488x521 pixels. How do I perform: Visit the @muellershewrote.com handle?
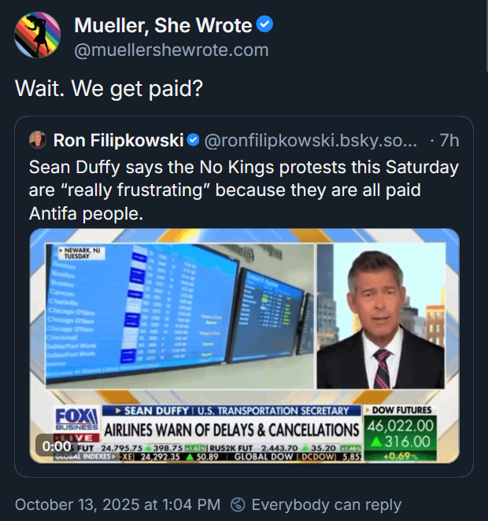click(171, 50)
